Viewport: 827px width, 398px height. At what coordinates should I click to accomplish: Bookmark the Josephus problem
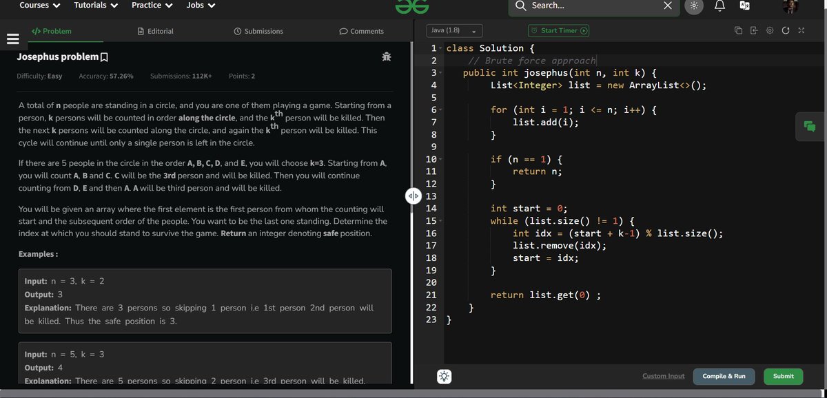[x=104, y=56]
